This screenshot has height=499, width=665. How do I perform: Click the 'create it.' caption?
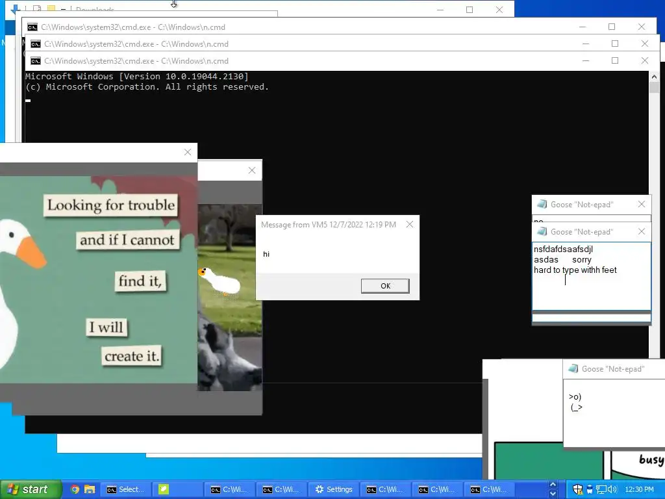coord(132,356)
